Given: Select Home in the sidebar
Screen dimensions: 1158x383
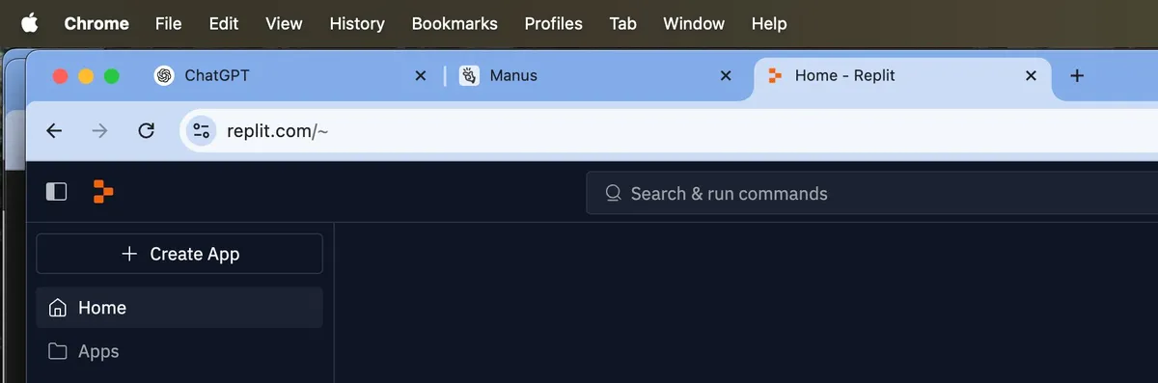Looking at the screenshot, I should click(179, 308).
